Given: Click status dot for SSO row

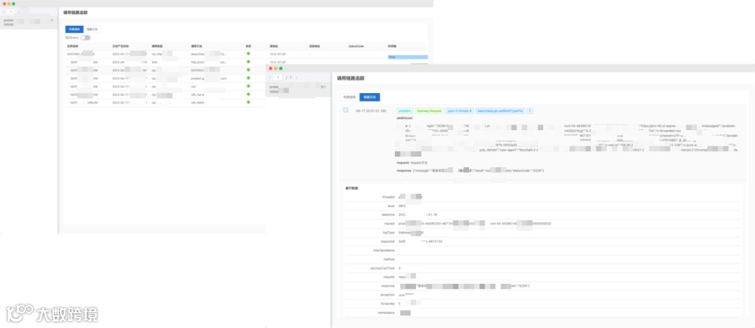Looking at the screenshot, I should tap(248, 62).
